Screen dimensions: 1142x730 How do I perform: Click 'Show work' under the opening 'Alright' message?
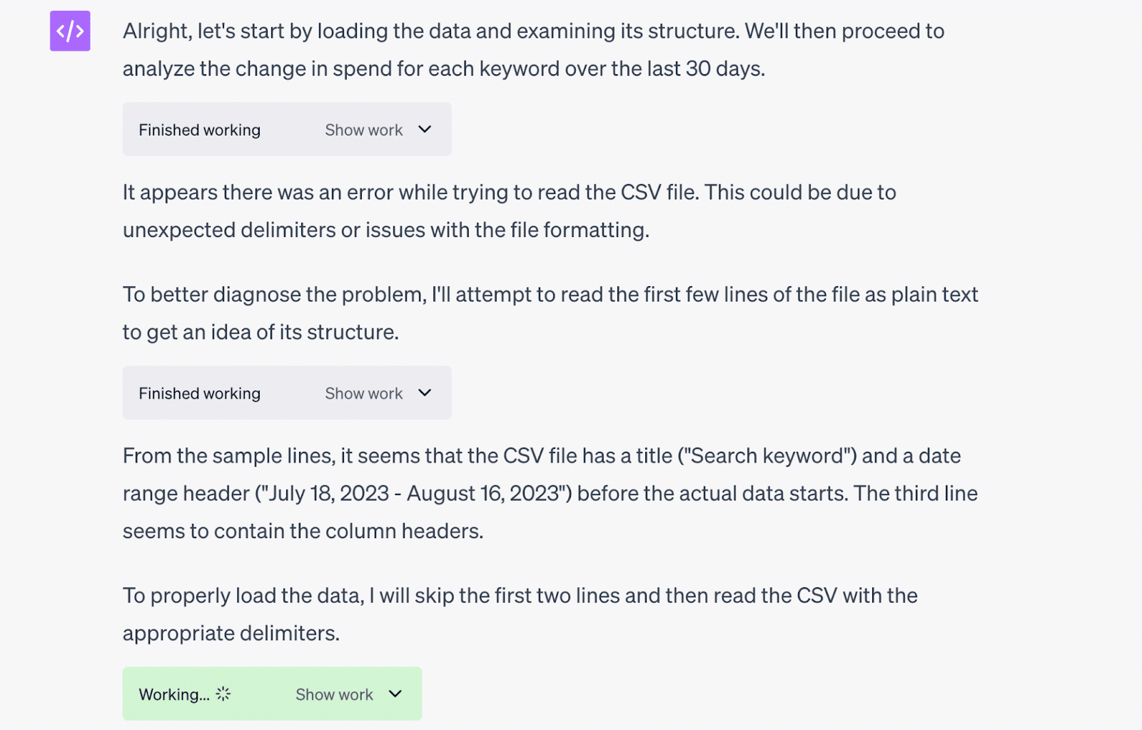(363, 130)
